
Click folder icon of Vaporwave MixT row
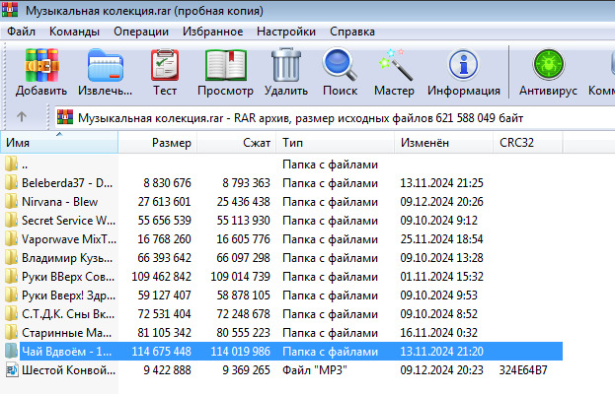coord(12,238)
